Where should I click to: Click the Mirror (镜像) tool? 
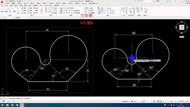pos(30,11)
